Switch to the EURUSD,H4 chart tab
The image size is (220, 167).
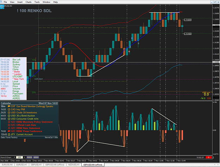click(7, 165)
